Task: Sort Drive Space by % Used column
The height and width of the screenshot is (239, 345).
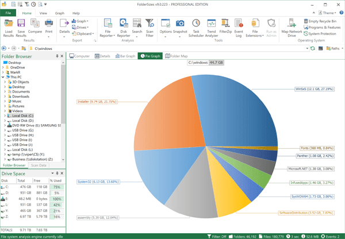Action: [x=56, y=180]
